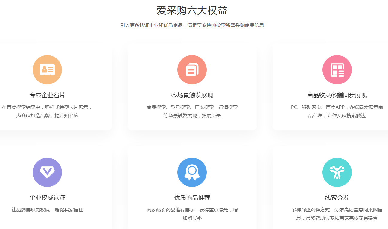Image resolution: width=388 pixels, height=229 pixels.
Task: Click description text about 百度搜索结果 card display
Action: point(47,111)
